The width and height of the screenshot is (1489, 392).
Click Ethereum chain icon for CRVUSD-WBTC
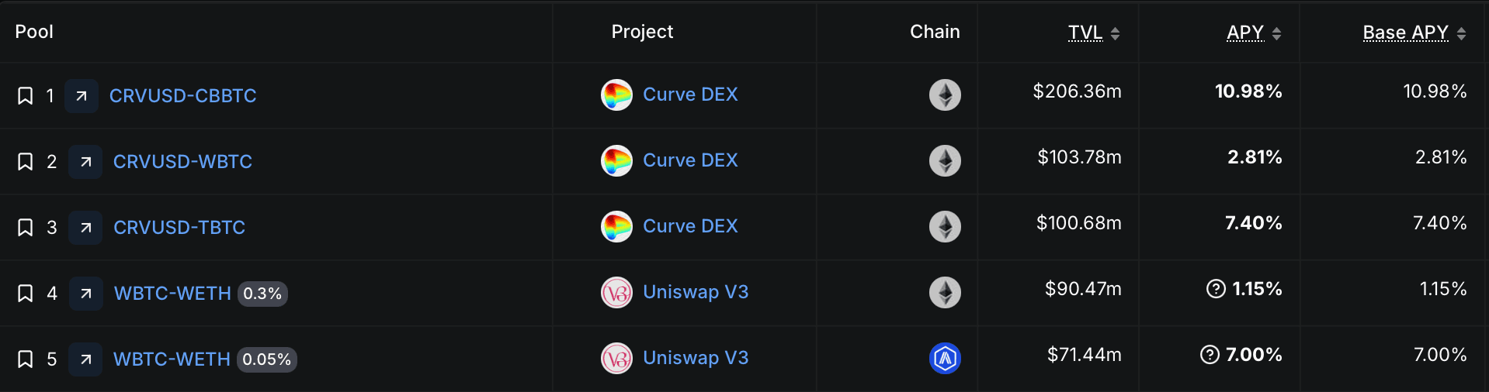945,161
